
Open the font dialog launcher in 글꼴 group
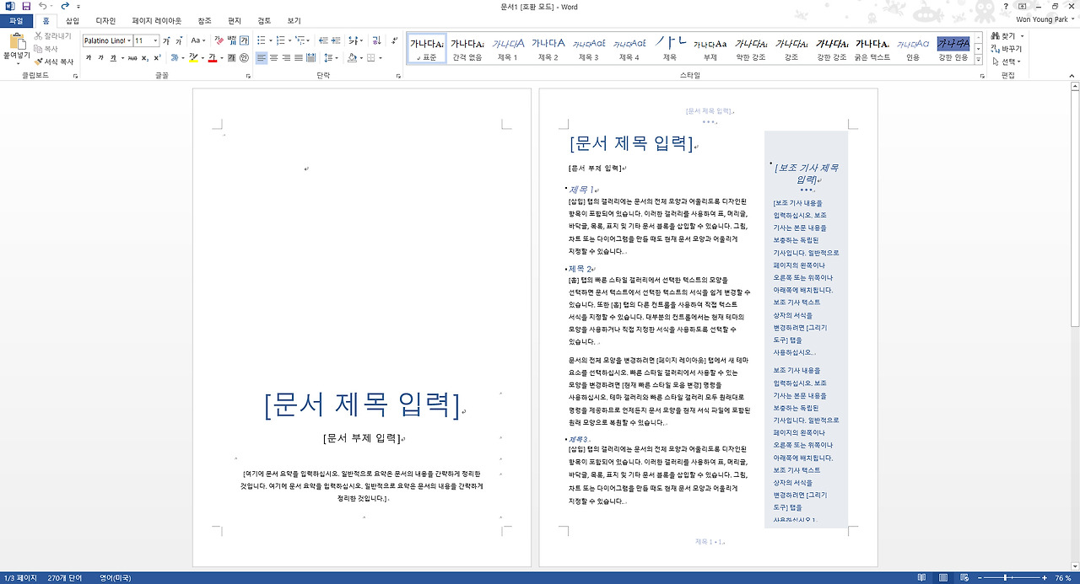click(x=248, y=76)
